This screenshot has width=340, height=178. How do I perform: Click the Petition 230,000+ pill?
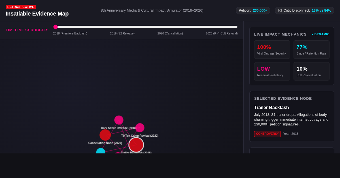coord(253,10)
